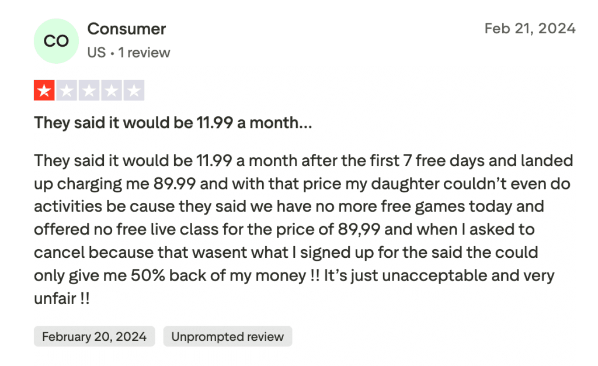Open the bold review title heading

click(173, 123)
